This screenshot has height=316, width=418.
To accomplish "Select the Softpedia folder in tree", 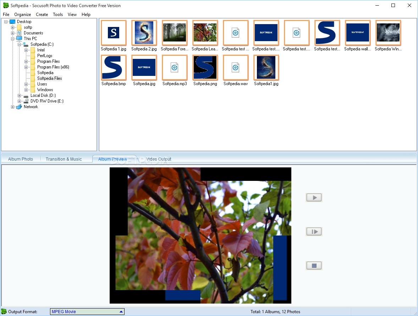I will 45,73.
